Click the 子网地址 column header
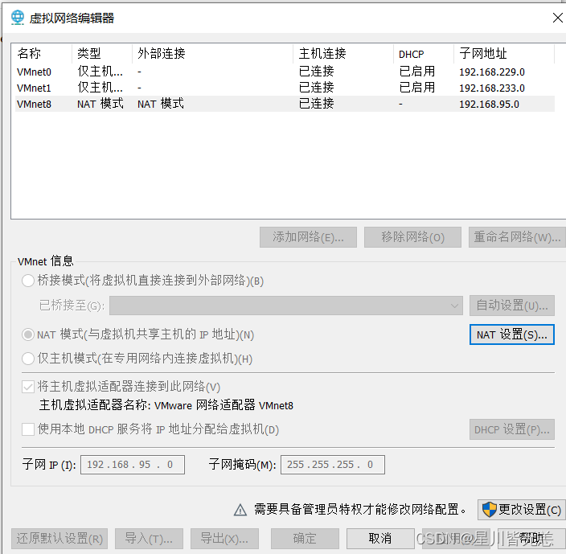The height and width of the screenshot is (554, 566). pos(504,53)
